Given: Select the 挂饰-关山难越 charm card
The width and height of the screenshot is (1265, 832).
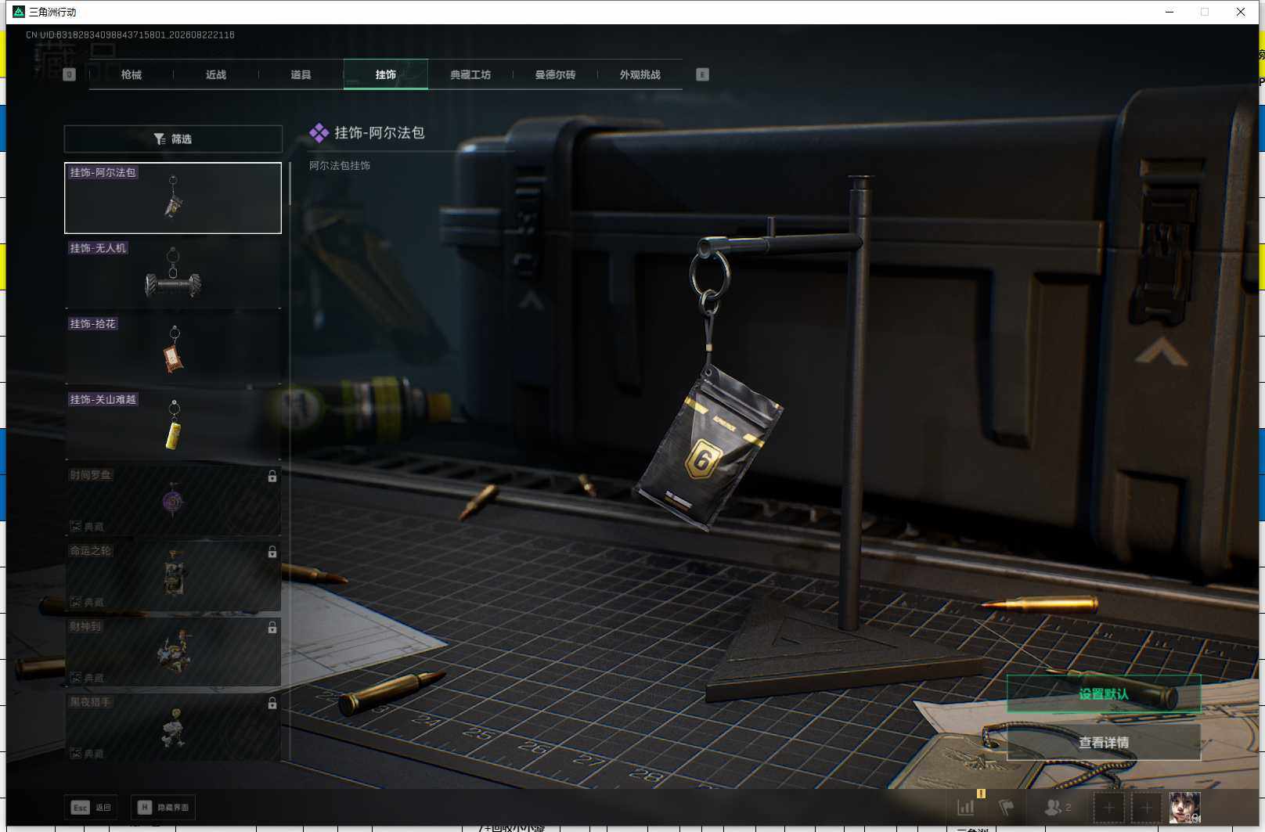Looking at the screenshot, I should pyautogui.click(x=173, y=425).
